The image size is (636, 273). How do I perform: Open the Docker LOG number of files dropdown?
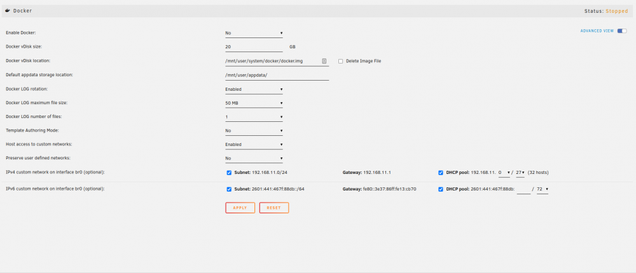point(254,117)
